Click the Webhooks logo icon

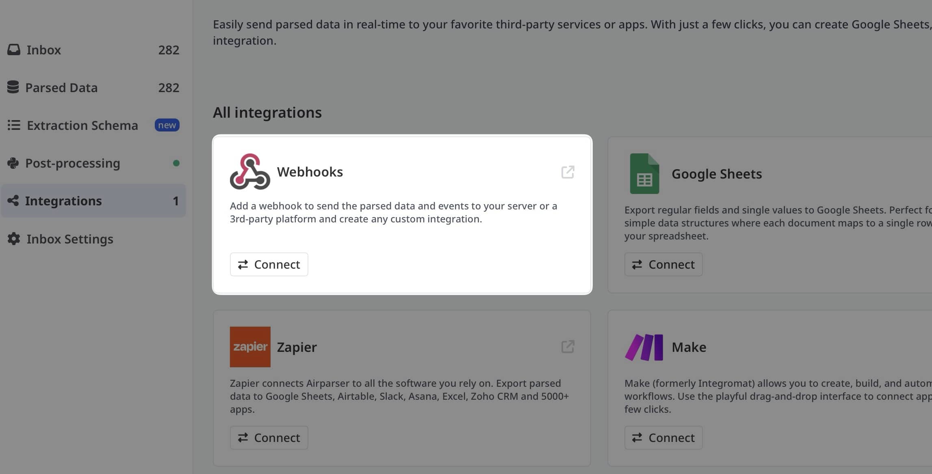[249, 172]
